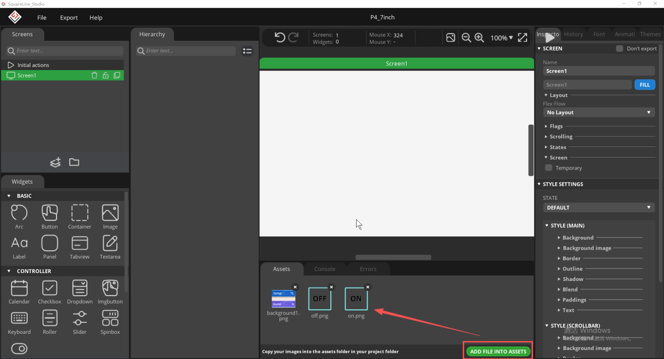Toggle the lock icon on Screen1
The width and height of the screenshot is (664, 359).
point(105,75)
